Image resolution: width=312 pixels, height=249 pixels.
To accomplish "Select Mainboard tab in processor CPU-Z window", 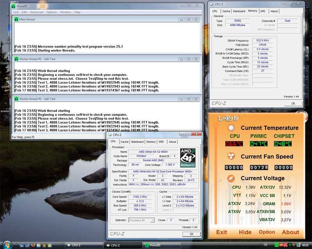I will pos(137,142).
